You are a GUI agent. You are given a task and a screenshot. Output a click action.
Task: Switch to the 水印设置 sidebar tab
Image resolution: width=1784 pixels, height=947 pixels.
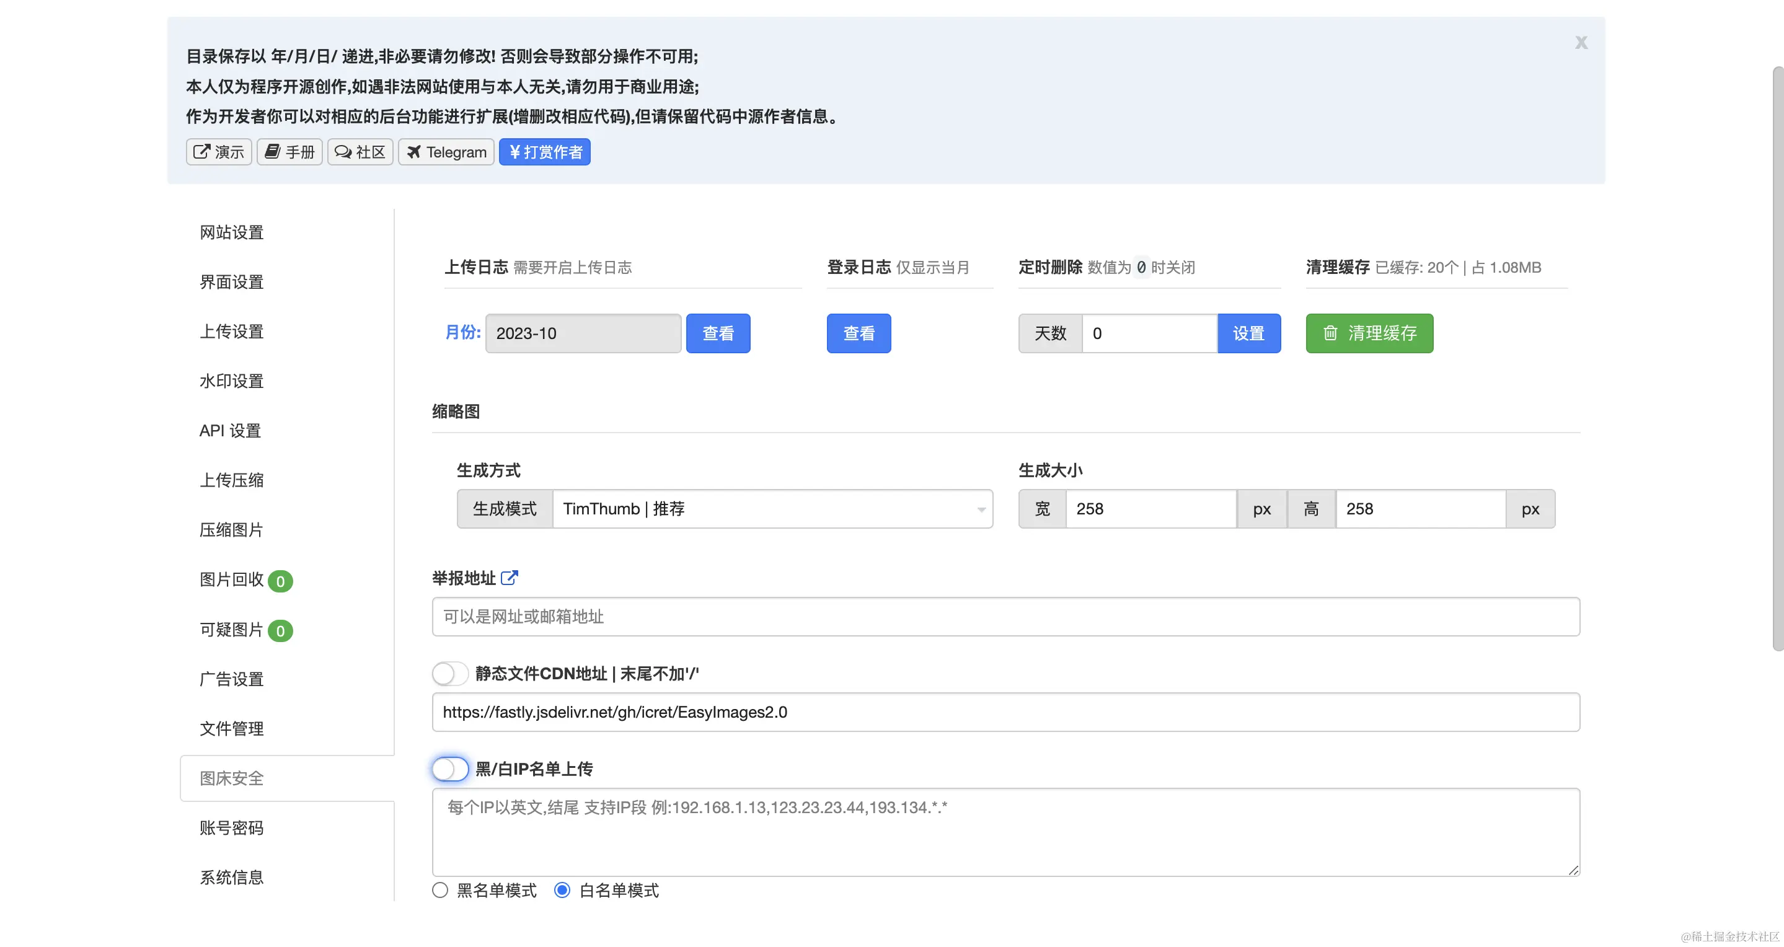click(x=231, y=381)
